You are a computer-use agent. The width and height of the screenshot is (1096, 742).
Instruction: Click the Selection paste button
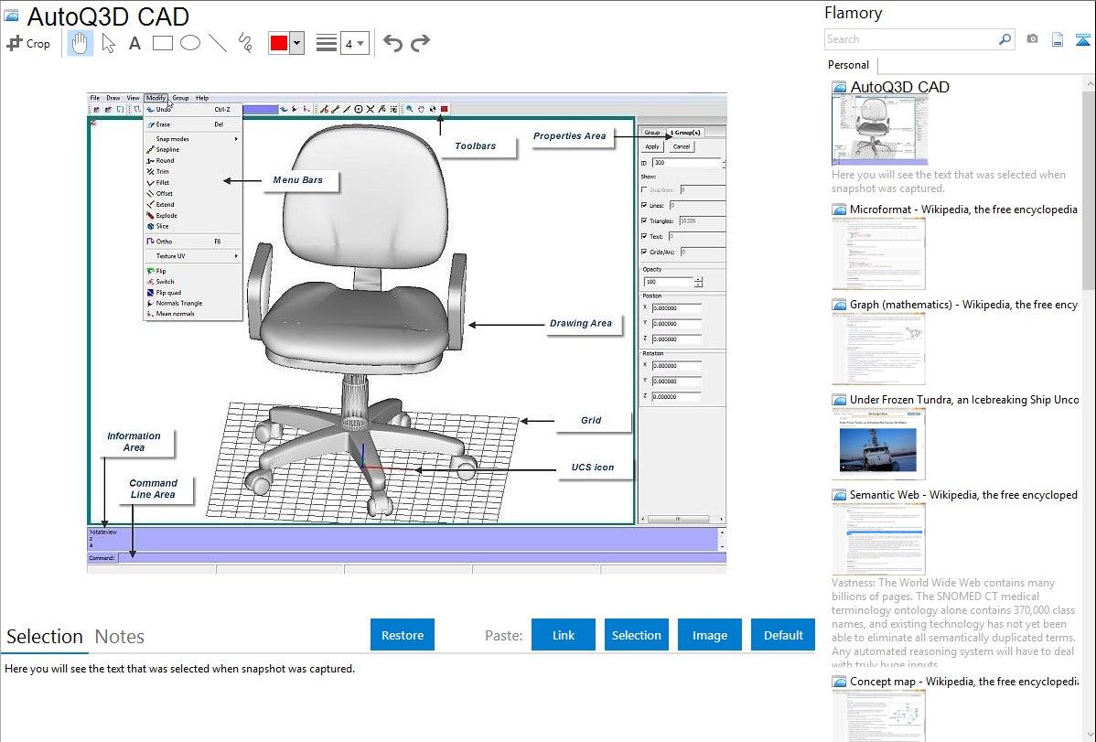(637, 635)
